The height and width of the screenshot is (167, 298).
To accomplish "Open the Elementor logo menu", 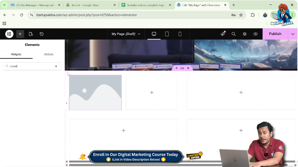I will pos(9,34).
